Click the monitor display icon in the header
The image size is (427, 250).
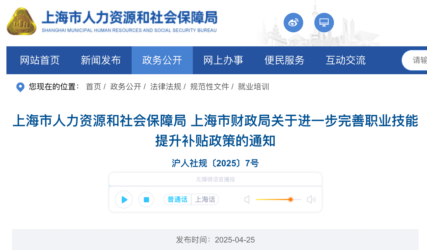[324, 23]
